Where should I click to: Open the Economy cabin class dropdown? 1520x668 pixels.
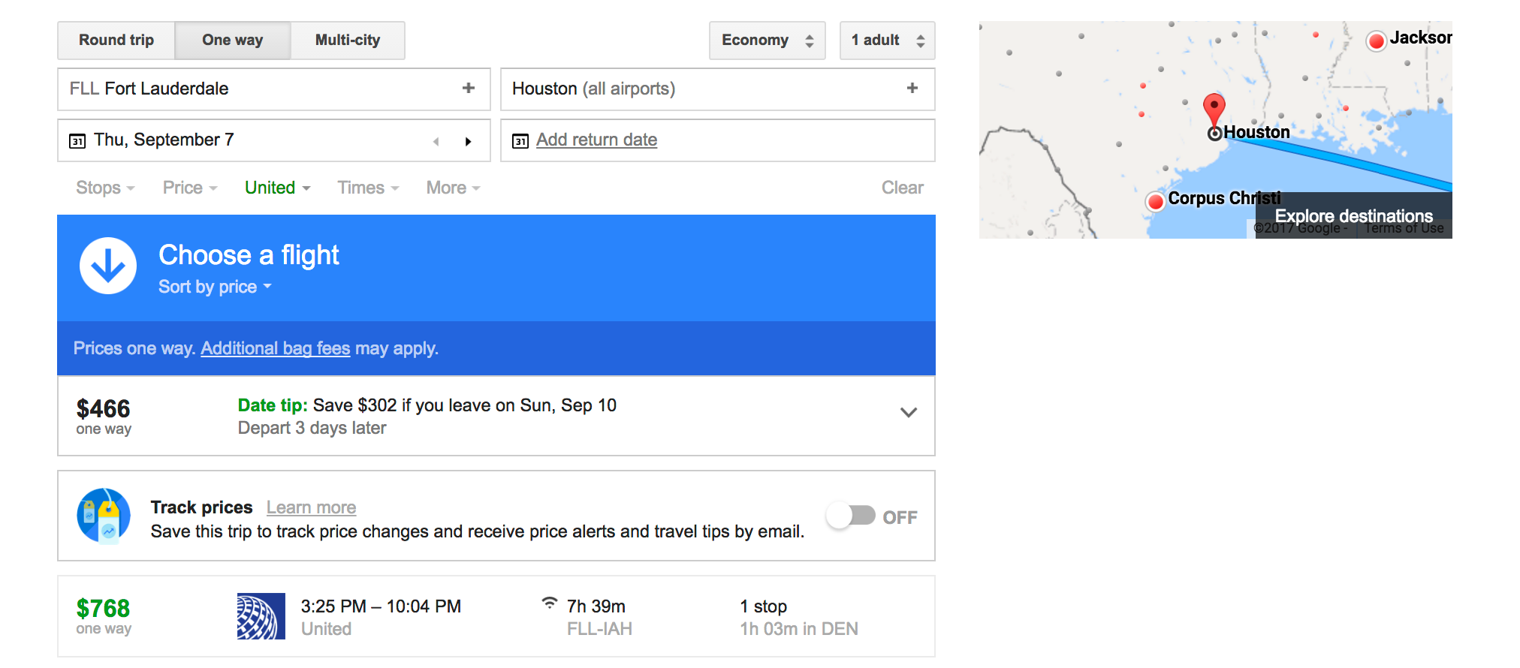click(x=767, y=41)
